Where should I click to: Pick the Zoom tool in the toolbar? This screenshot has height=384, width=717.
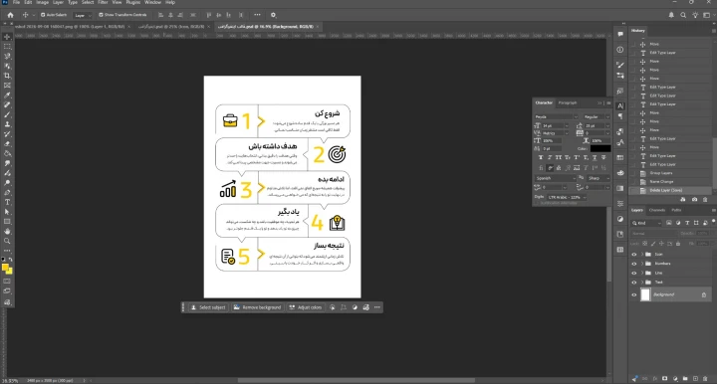7,241
